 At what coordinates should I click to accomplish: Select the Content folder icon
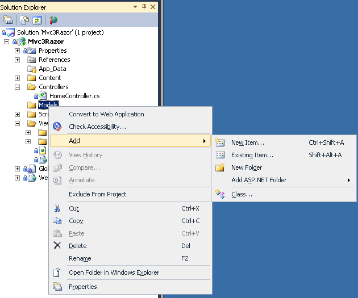click(x=31, y=78)
